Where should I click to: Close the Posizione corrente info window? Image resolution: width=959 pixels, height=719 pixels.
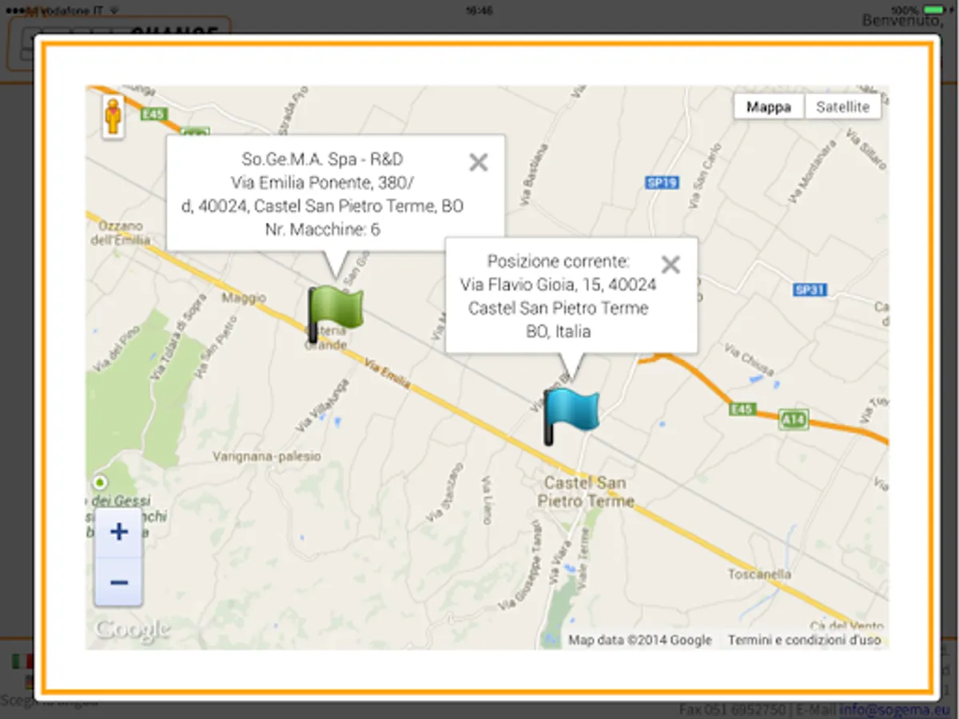pyautogui.click(x=671, y=265)
